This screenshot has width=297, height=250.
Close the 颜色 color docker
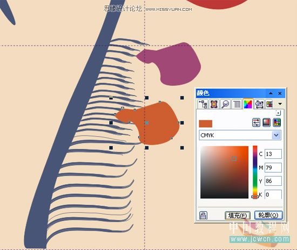(280, 93)
